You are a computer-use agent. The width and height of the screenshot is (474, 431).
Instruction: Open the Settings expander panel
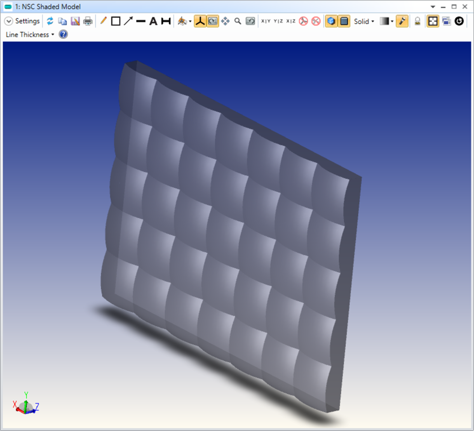(9, 21)
